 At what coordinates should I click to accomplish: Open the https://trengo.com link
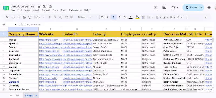pyautogui.click(x=49, y=40)
